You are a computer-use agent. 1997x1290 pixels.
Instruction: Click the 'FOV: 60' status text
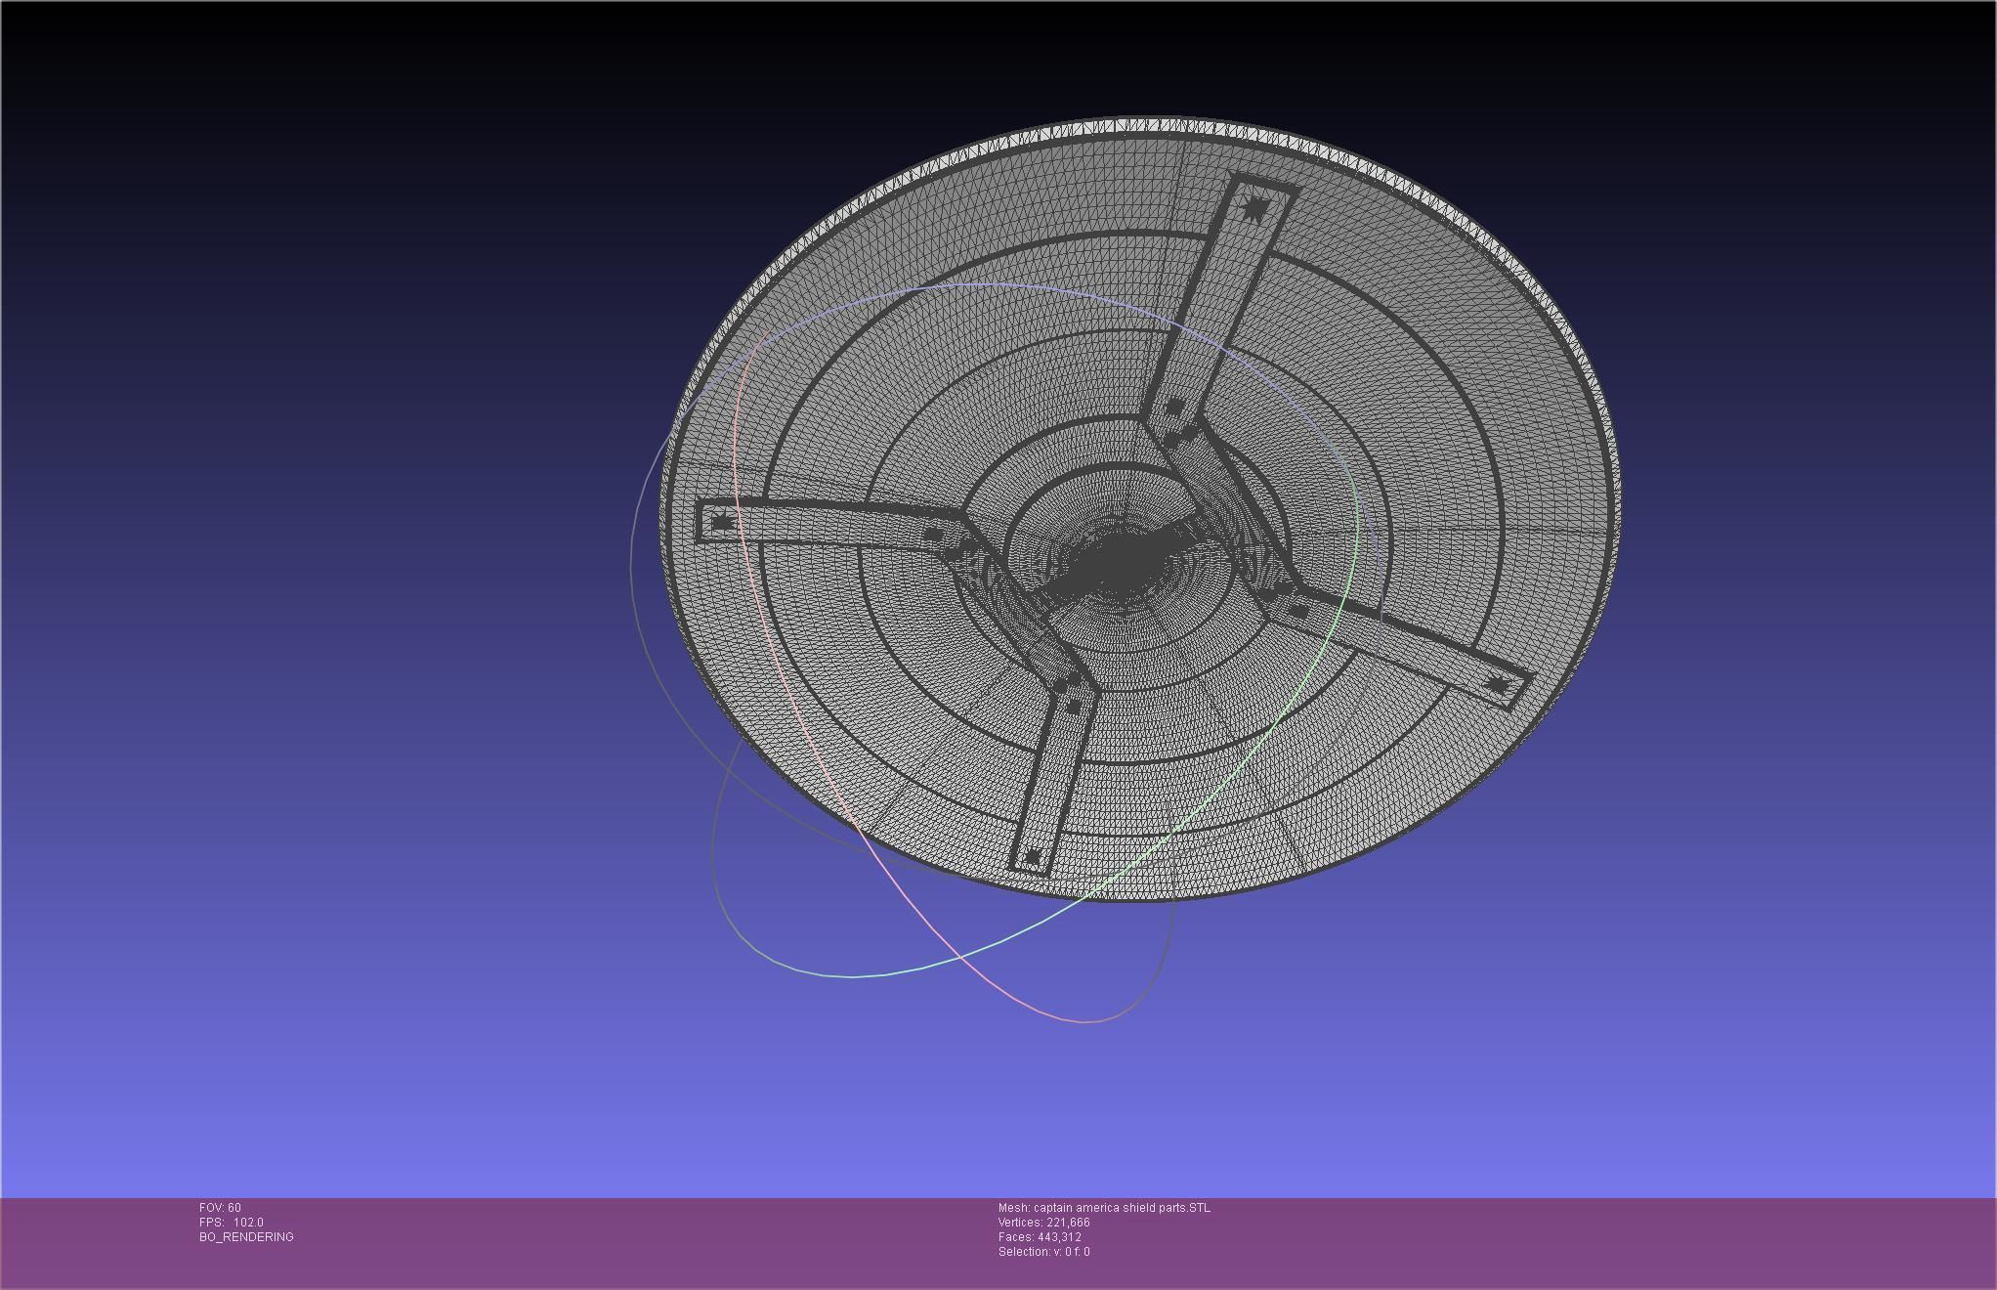click(220, 1208)
